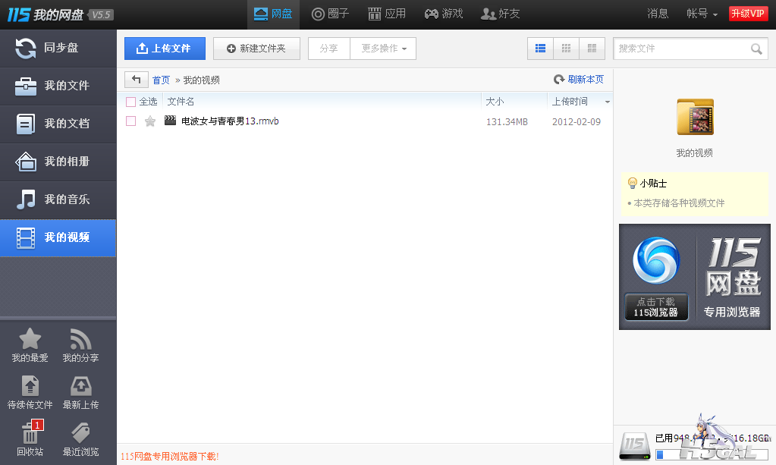
Task: Open the 上传时间 sort dropdown arrow
Action: [x=608, y=102]
